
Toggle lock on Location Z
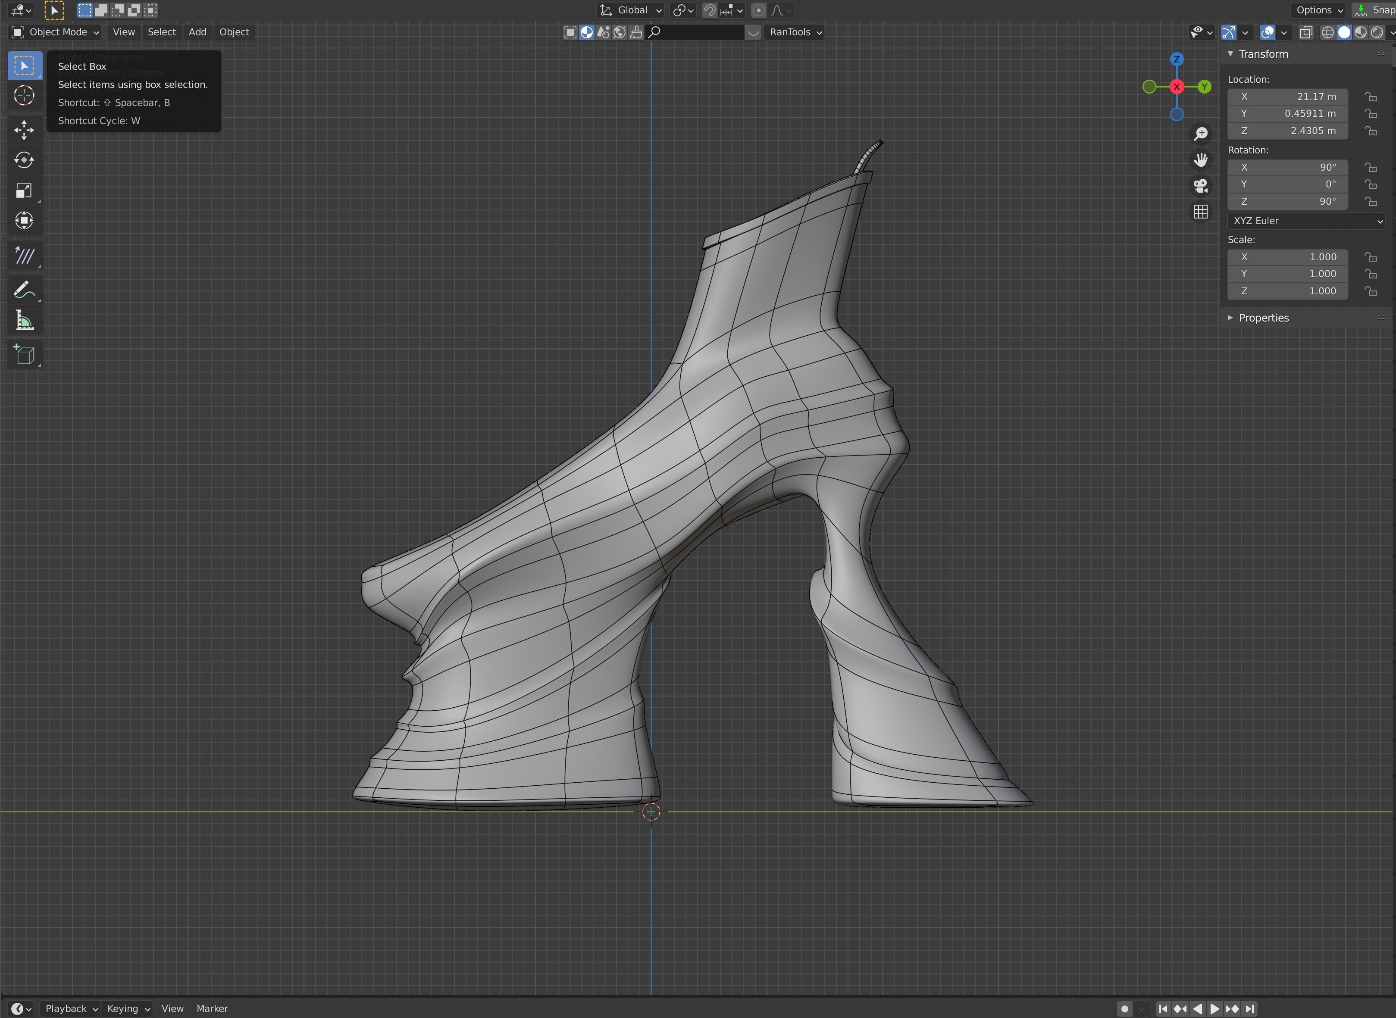coord(1370,131)
